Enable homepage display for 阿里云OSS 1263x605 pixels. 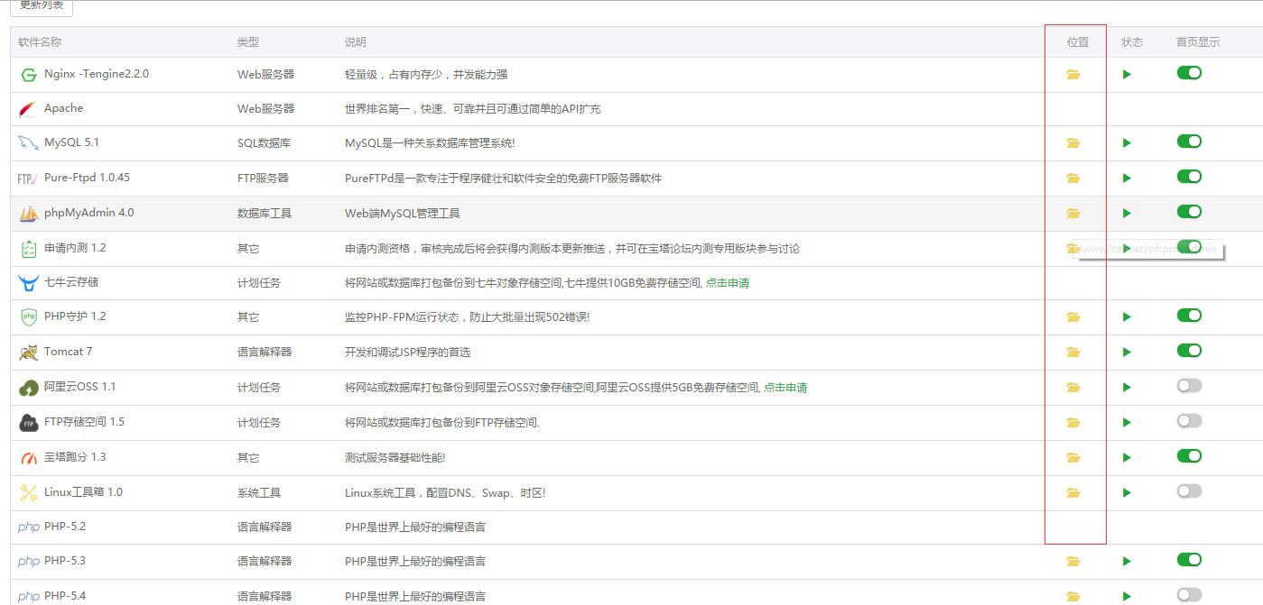point(1189,385)
